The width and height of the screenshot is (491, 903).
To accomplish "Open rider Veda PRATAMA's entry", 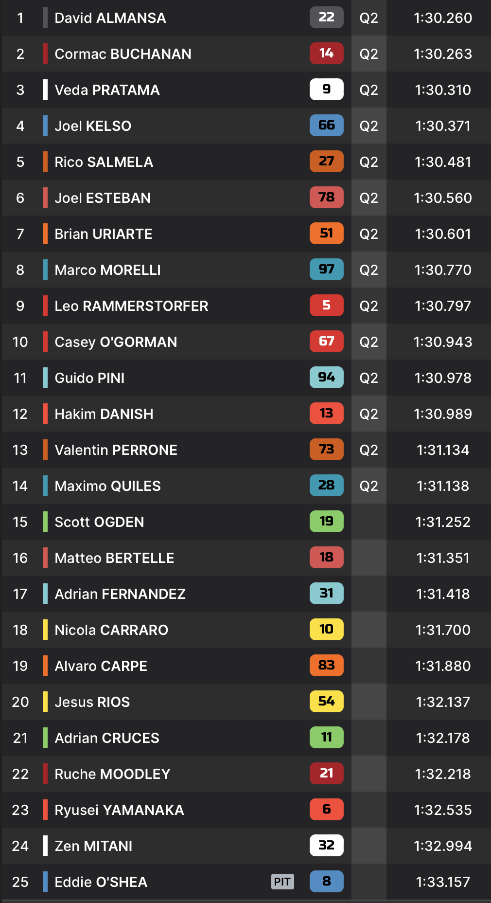I will point(107,90).
